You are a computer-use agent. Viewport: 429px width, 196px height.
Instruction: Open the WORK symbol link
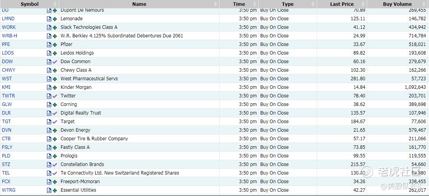9,27
